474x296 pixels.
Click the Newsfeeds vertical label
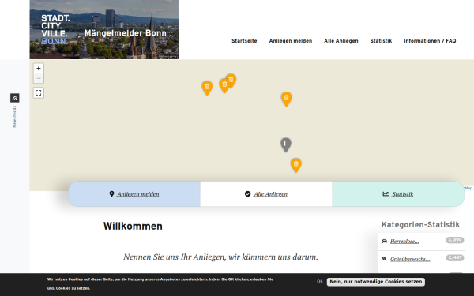[x=14, y=117]
